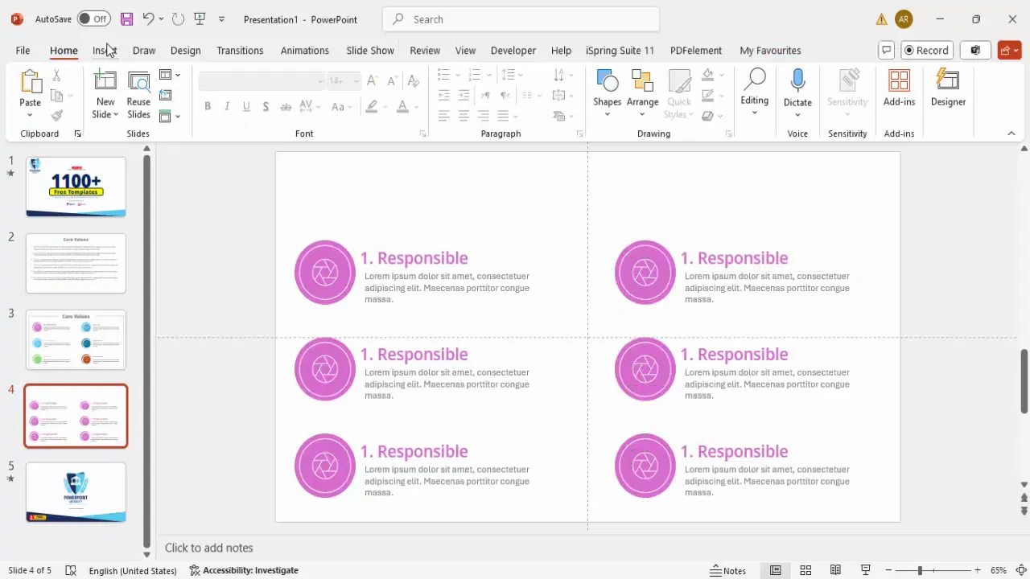Collapse the ribbon chevron
This screenshot has height=579, width=1030.
point(1011,133)
